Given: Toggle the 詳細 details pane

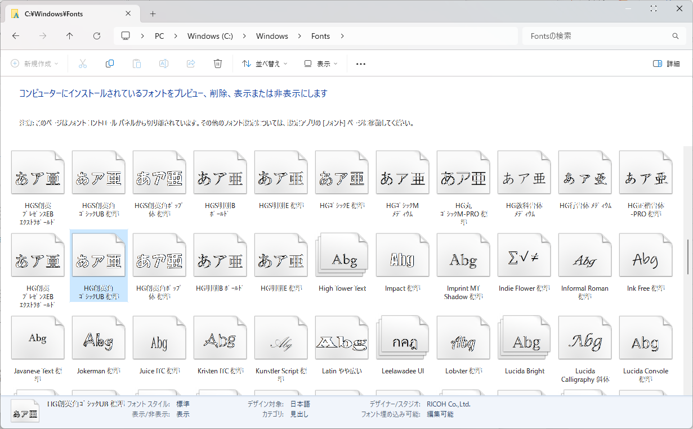Looking at the screenshot, I should [x=666, y=64].
